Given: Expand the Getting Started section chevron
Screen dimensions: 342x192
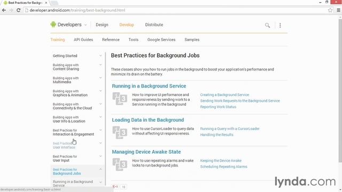Looking at the screenshot, I should pos(100,55).
